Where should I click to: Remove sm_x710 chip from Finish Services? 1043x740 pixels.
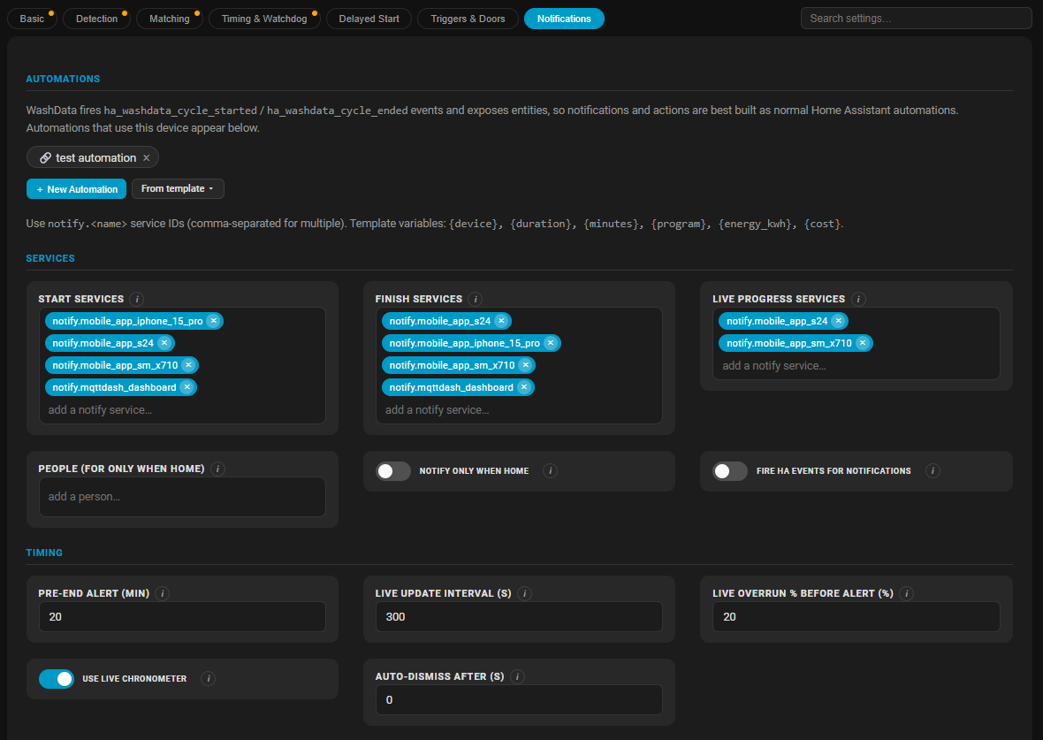coord(526,364)
